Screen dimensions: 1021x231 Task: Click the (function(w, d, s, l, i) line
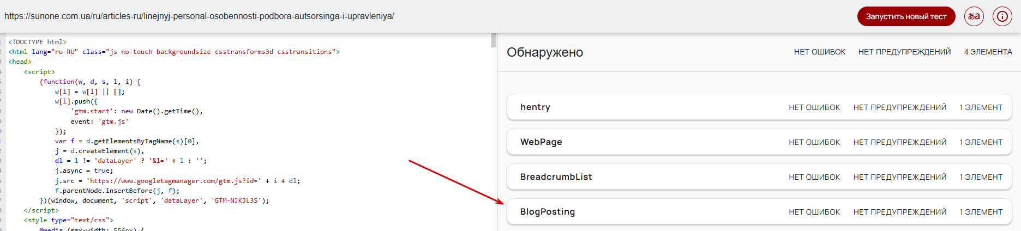90,82
